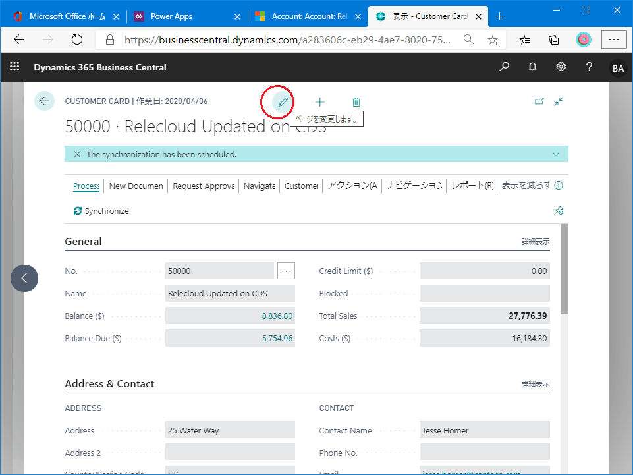Click the Address field 25 Water Way
This screenshot has width=633, height=475.
coord(230,430)
